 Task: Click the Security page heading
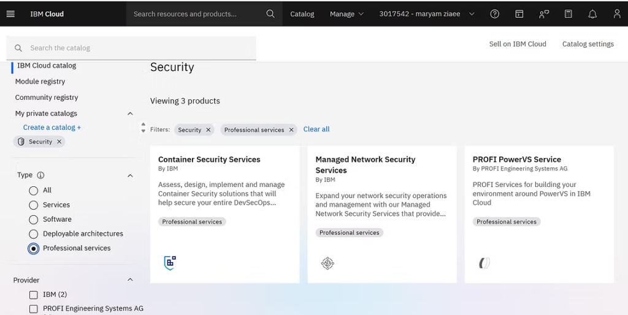coord(172,67)
